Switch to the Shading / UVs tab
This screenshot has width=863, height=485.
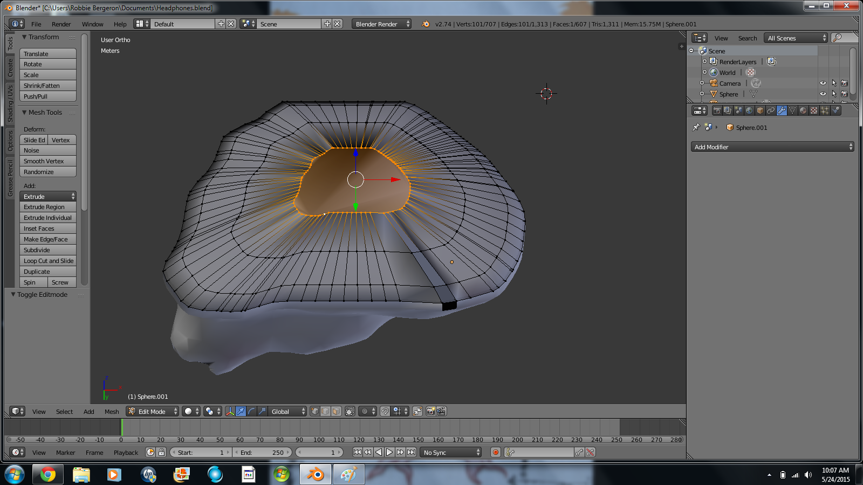coord(10,103)
